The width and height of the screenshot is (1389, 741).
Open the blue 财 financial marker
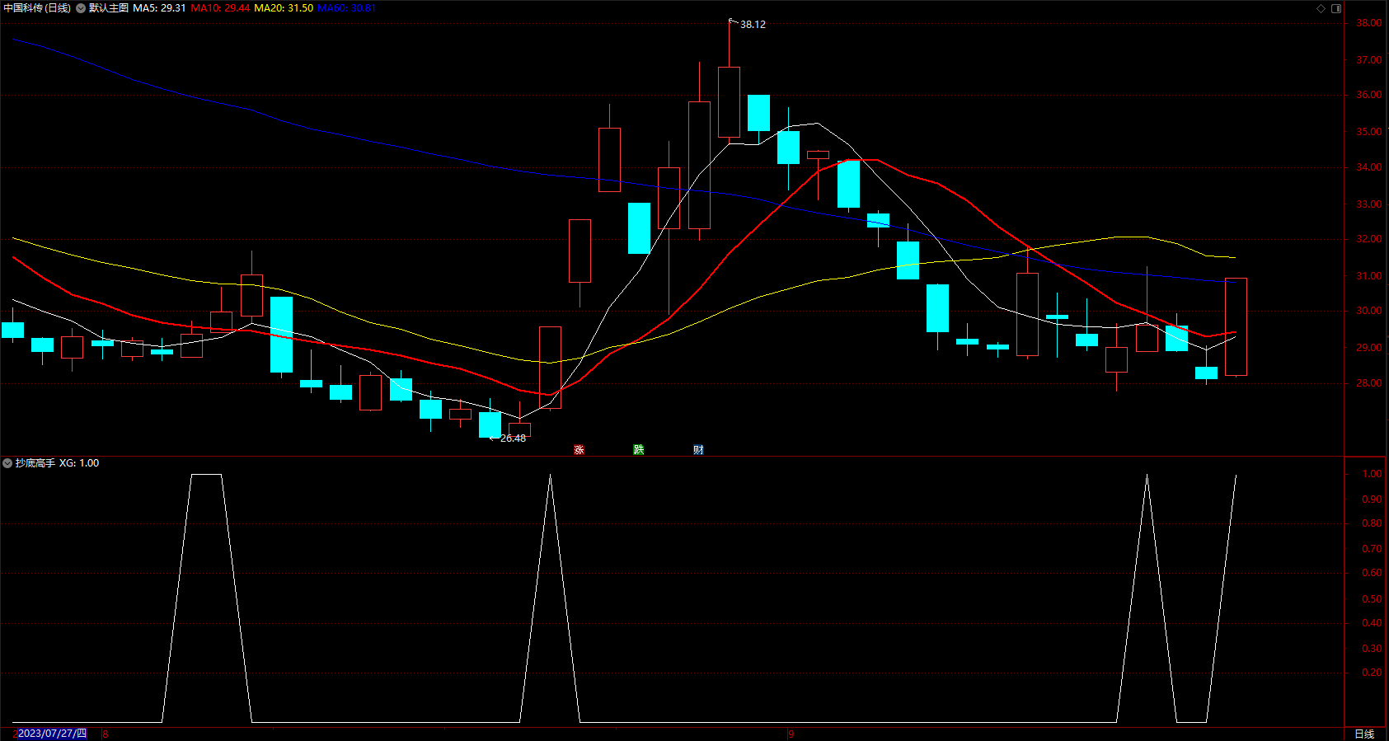coord(698,449)
